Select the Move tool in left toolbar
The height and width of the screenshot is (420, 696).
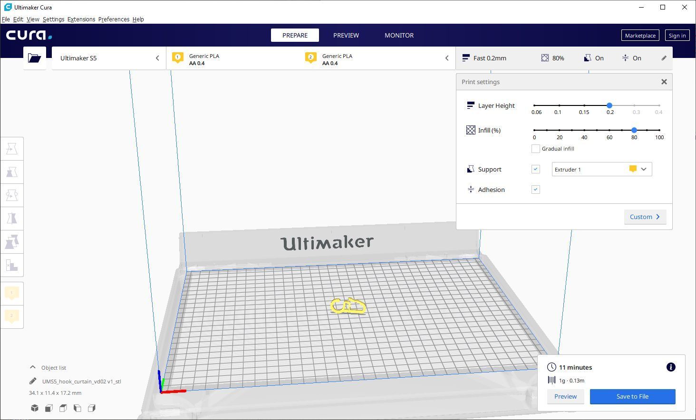click(12, 149)
